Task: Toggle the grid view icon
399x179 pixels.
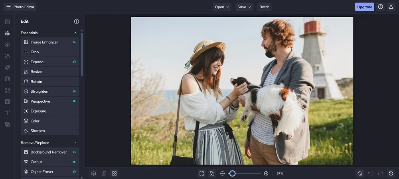Action: (x=115, y=173)
